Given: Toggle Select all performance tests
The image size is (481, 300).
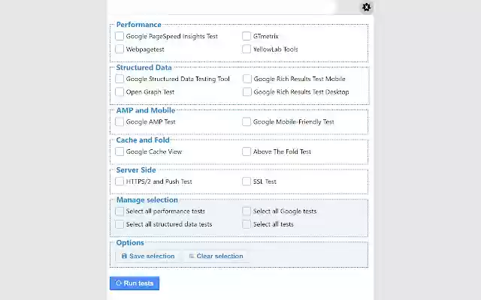Looking at the screenshot, I should (x=119, y=211).
